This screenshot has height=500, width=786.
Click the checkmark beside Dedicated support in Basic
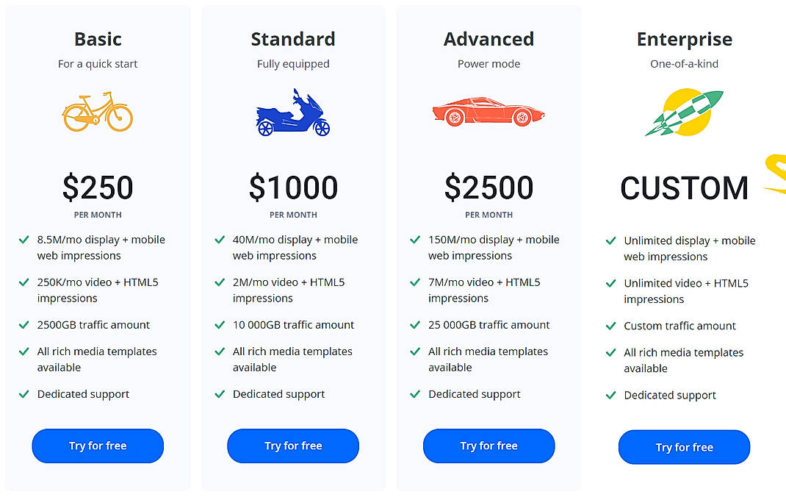(24, 394)
